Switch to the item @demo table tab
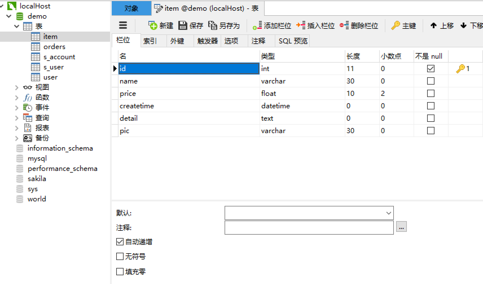This screenshot has height=284, width=483. point(208,8)
